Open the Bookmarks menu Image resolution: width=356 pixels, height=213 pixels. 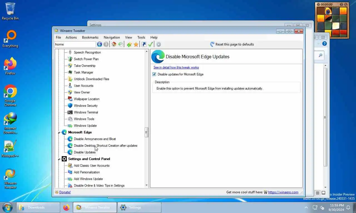90,37
